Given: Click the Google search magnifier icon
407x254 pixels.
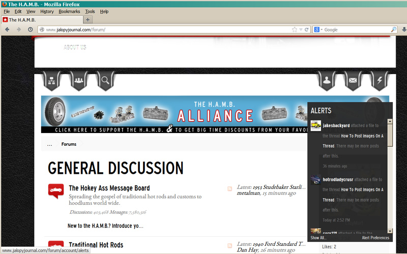Looking at the screenshot, I should 393,29.
